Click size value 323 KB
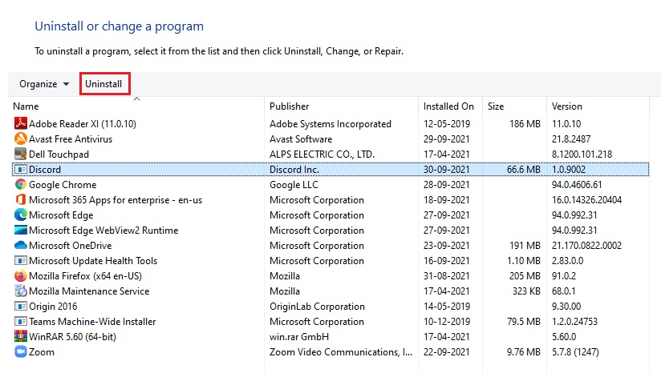661x373 pixels. click(x=526, y=291)
